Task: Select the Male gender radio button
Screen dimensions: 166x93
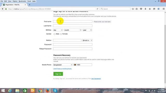Action: 54,34
